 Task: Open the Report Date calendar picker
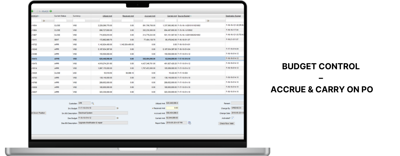pos(189,123)
